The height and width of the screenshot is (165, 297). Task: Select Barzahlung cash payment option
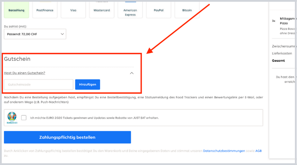(x=16, y=10)
